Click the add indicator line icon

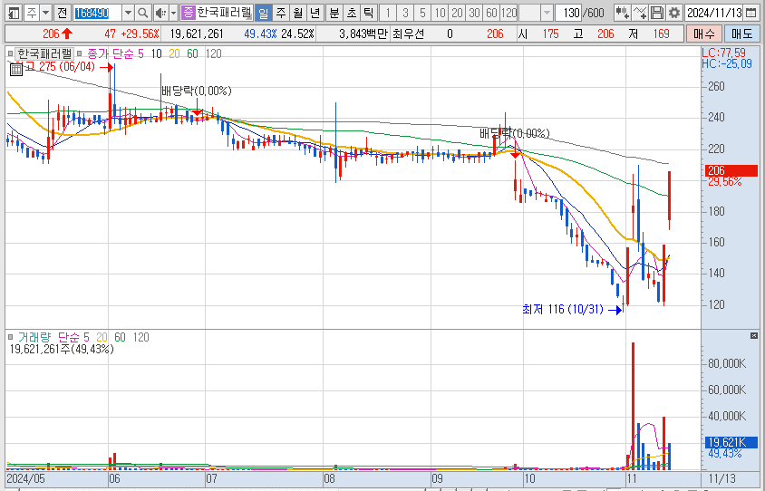tap(640, 13)
